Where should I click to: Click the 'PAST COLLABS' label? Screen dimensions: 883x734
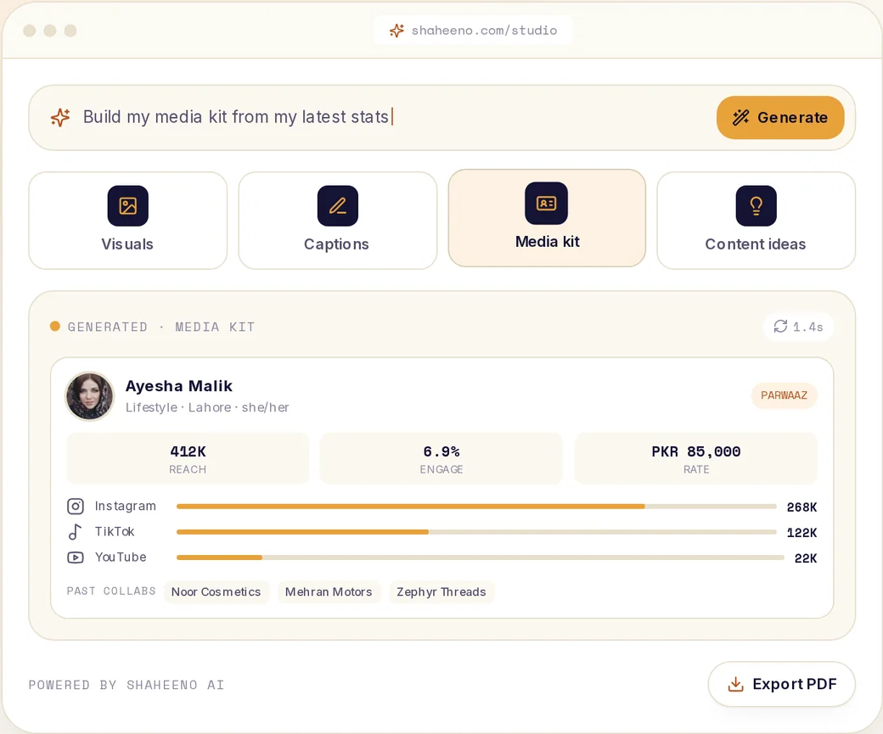pyautogui.click(x=111, y=591)
